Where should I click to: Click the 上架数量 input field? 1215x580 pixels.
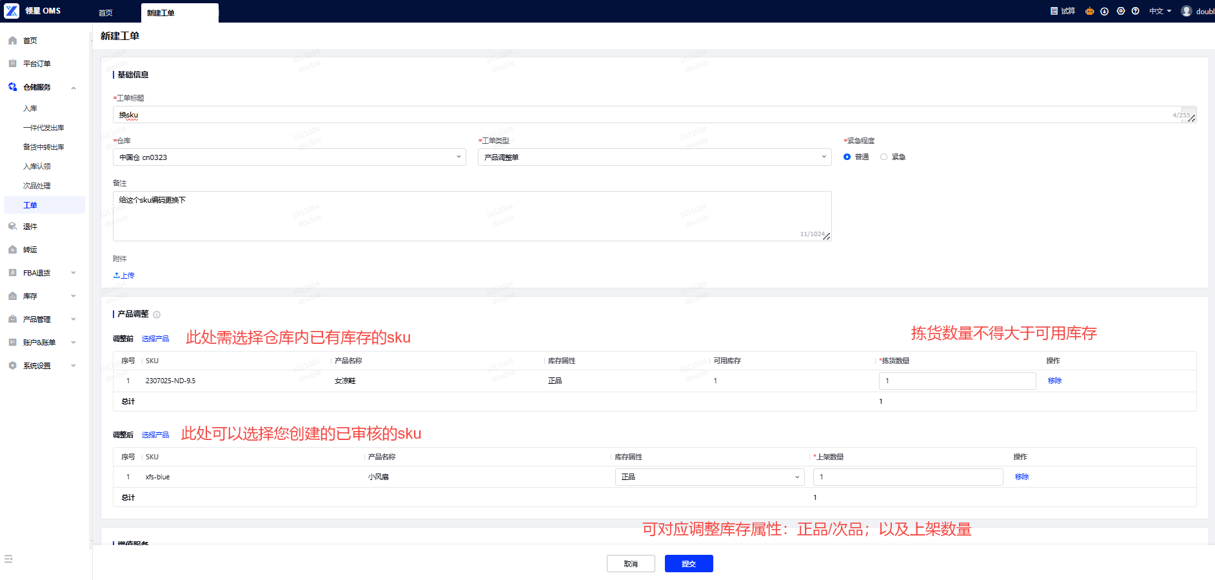click(908, 477)
